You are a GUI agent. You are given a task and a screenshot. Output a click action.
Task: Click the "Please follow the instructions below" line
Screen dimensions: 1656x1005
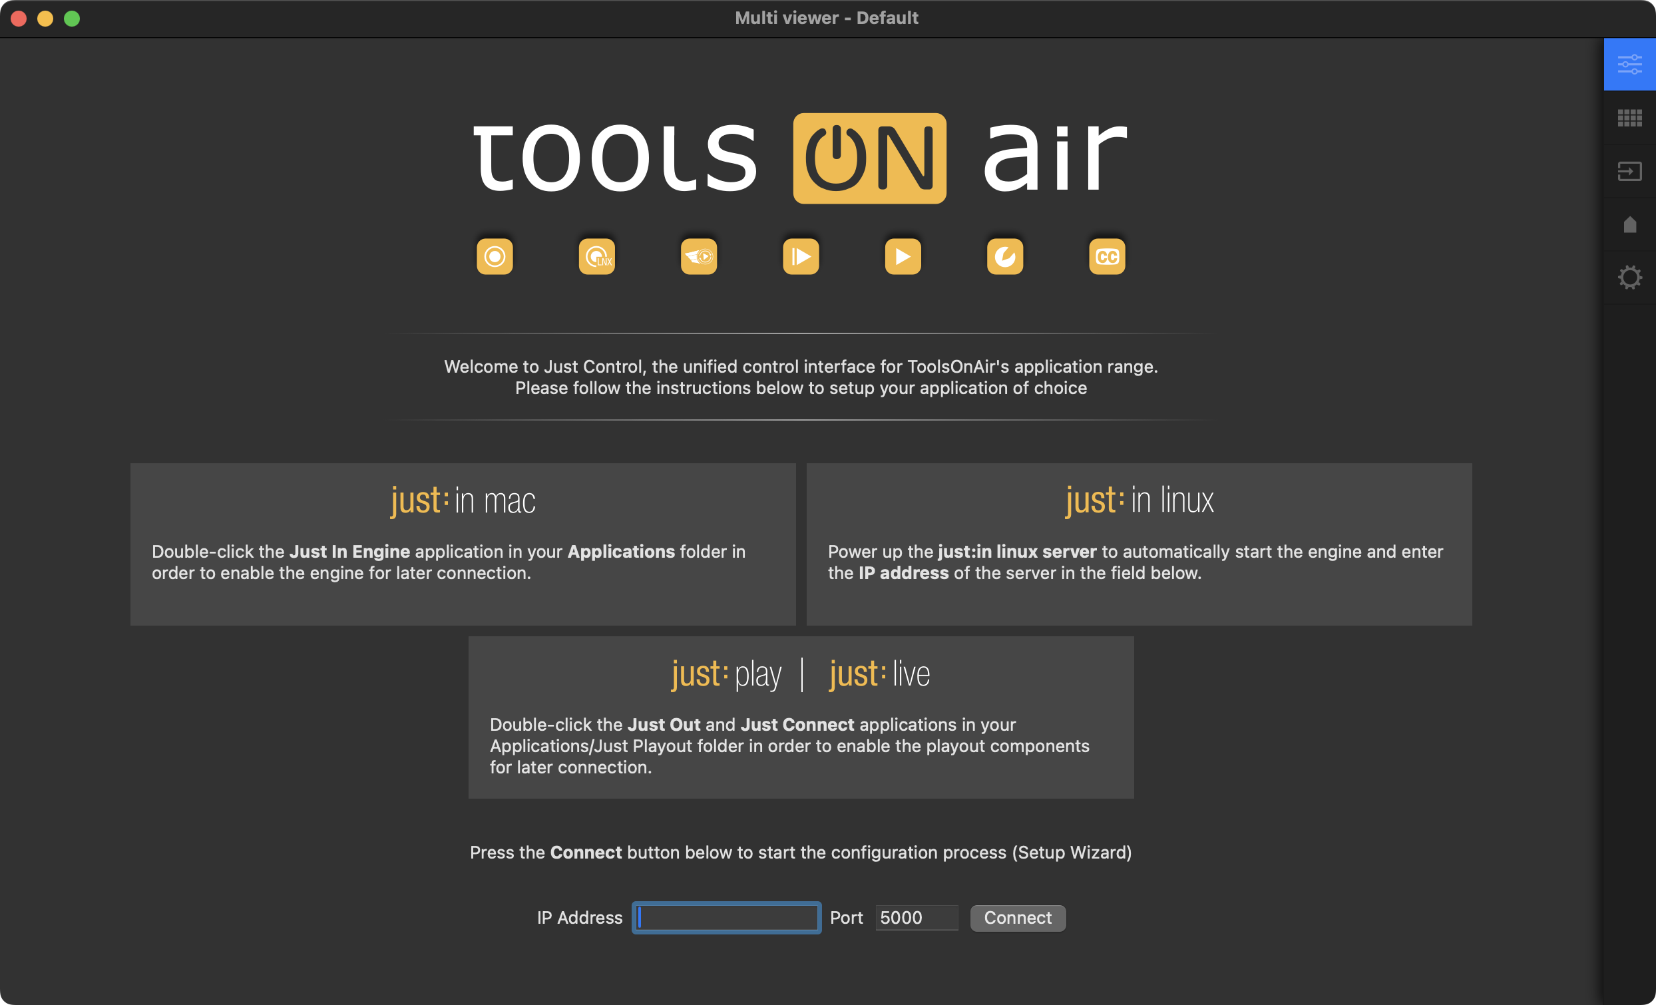[x=801, y=388]
